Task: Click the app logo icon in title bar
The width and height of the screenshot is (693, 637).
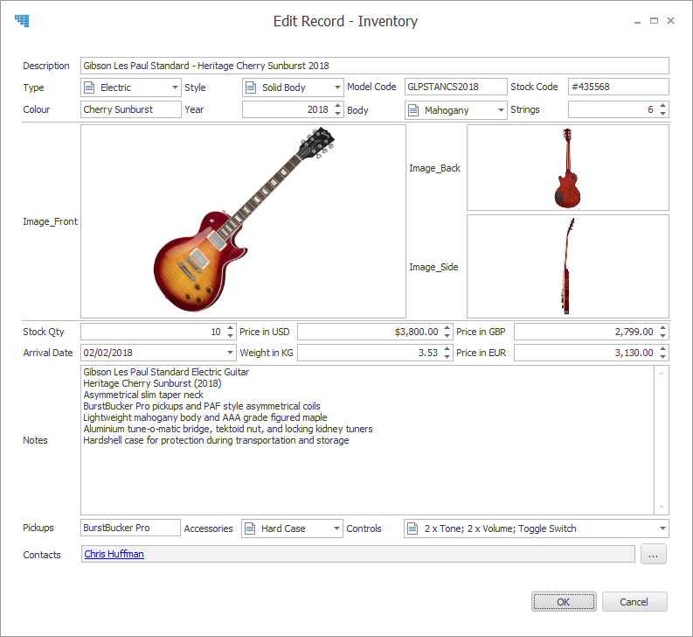Action: click(22, 20)
